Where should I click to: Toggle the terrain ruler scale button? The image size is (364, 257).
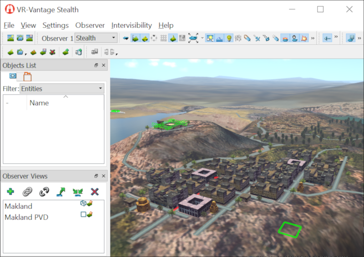pyautogui.click(x=135, y=38)
